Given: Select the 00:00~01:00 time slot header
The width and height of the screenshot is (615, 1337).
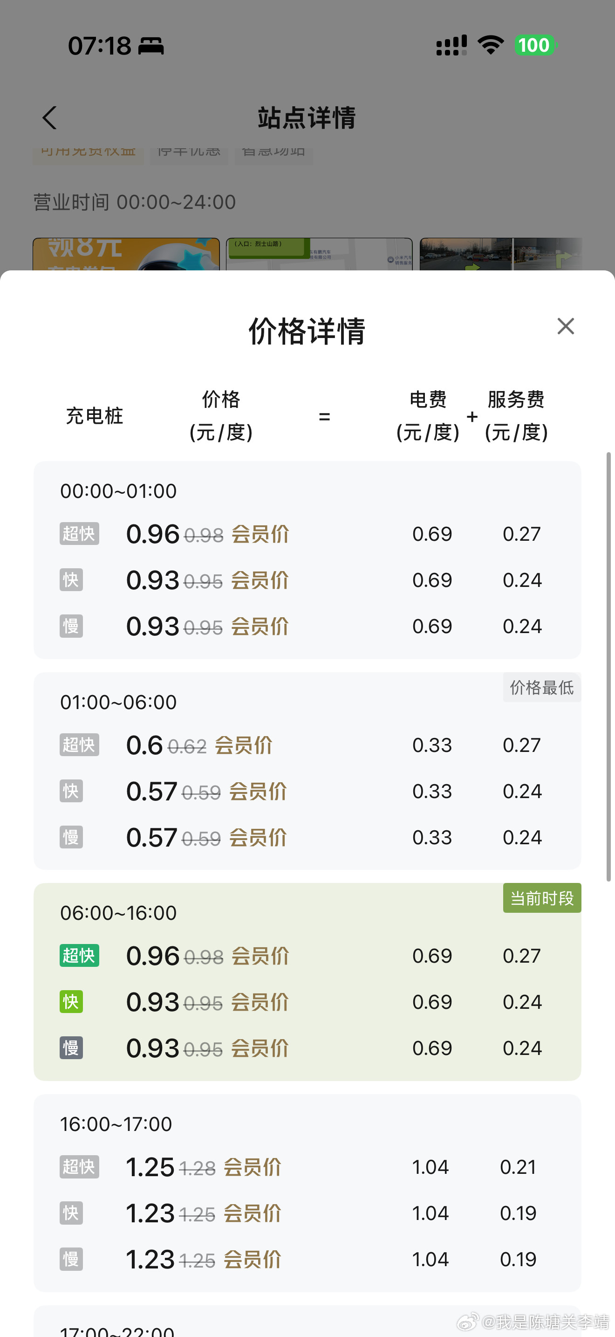Looking at the screenshot, I should point(118,491).
